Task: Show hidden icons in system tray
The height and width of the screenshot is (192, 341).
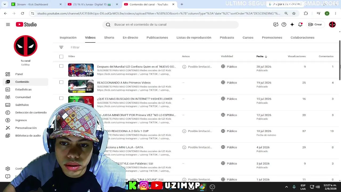Action: [x=286, y=187]
